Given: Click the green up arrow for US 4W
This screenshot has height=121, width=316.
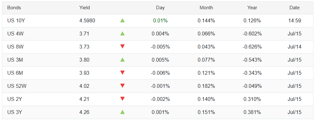Looking at the screenshot, I should click(122, 34).
